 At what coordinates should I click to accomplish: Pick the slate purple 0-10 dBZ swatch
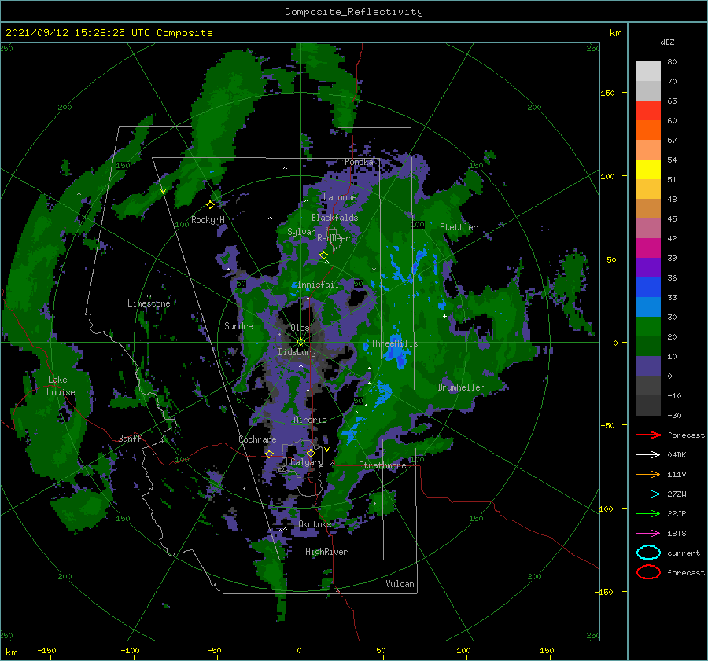coord(648,366)
